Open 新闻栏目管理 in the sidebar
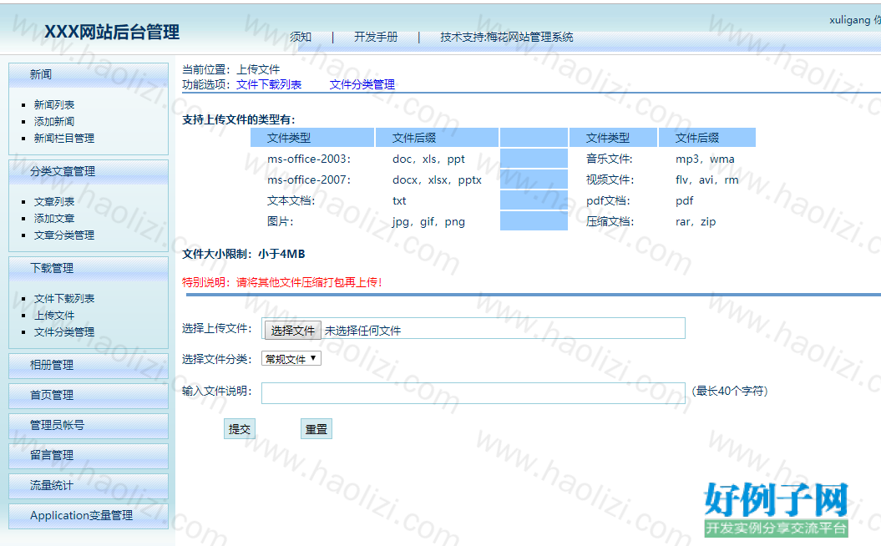Viewport: 881px width, 546px height. tap(64, 139)
